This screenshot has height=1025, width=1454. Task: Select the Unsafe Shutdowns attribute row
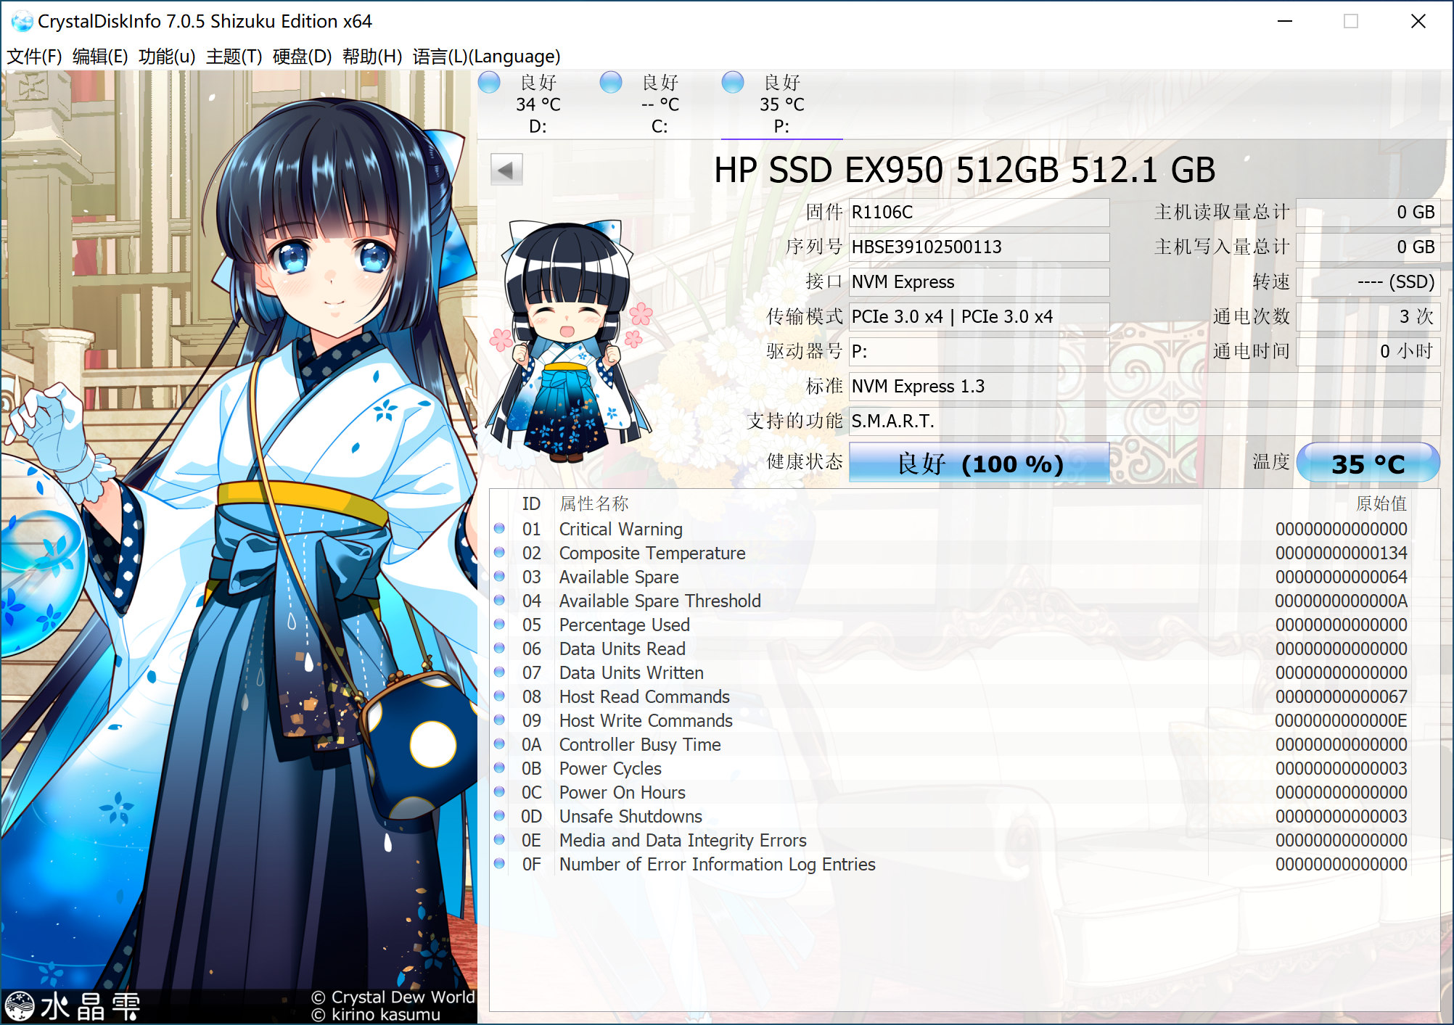coord(630,817)
